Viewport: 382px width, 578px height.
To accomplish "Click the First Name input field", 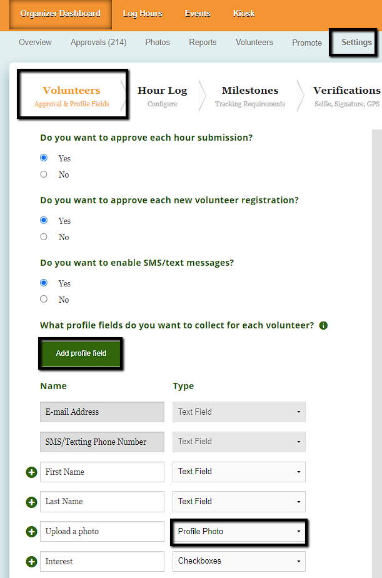I will pyautogui.click(x=102, y=472).
